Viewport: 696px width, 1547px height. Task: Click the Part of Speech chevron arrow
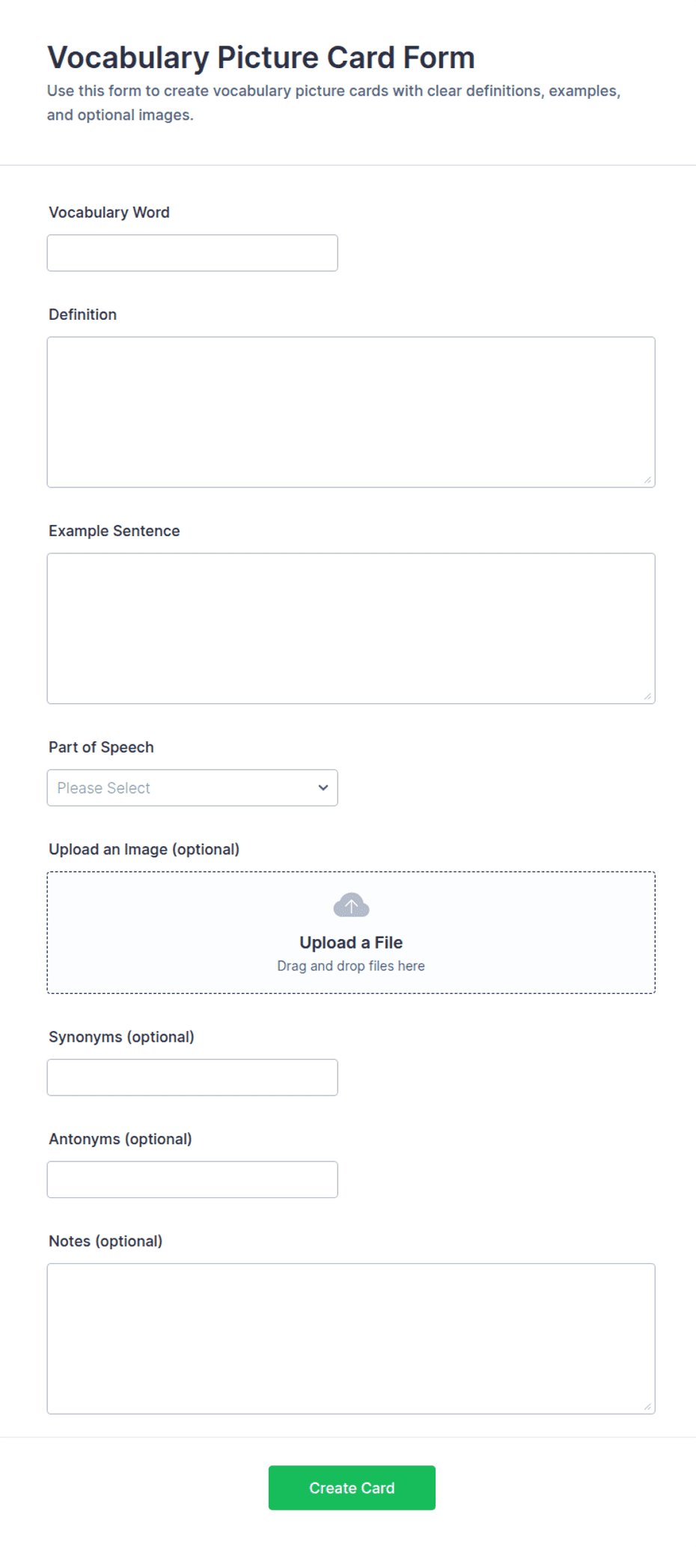coord(323,788)
